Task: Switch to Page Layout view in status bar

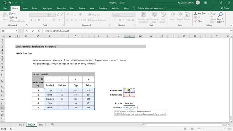Action: tap(192, 129)
